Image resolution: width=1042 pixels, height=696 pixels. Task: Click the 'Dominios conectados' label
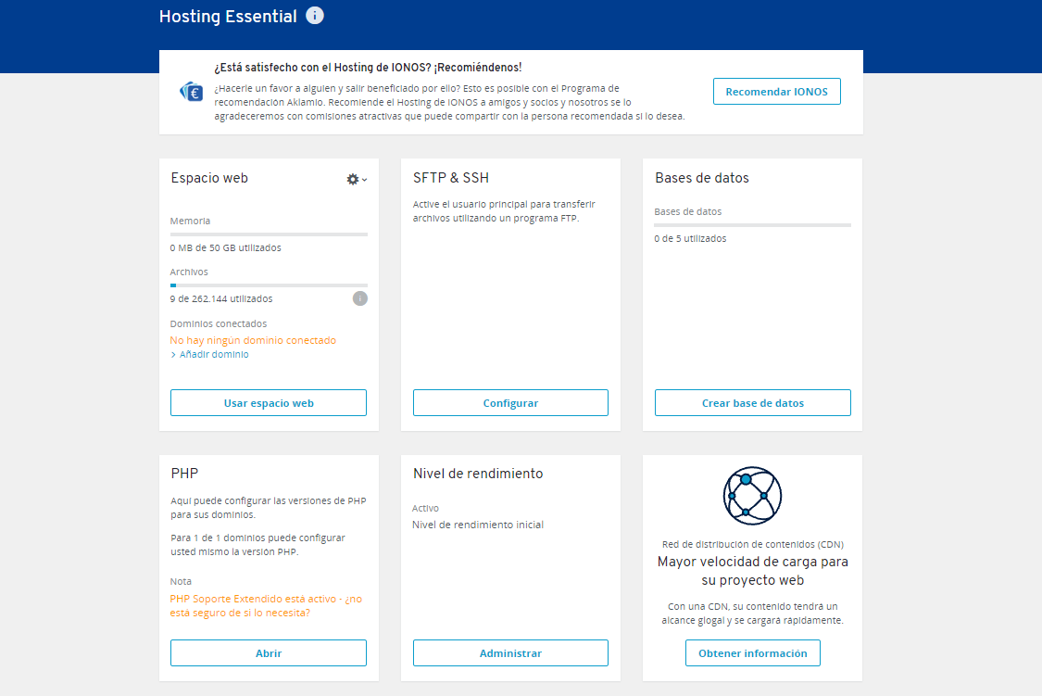[218, 323]
